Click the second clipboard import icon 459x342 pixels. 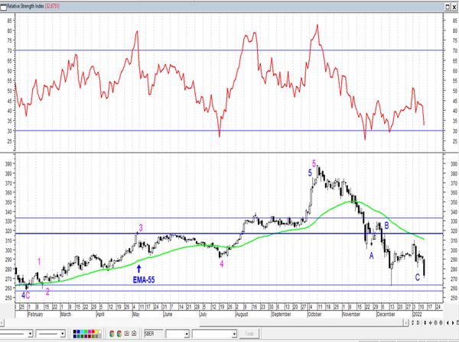click(x=134, y=334)
